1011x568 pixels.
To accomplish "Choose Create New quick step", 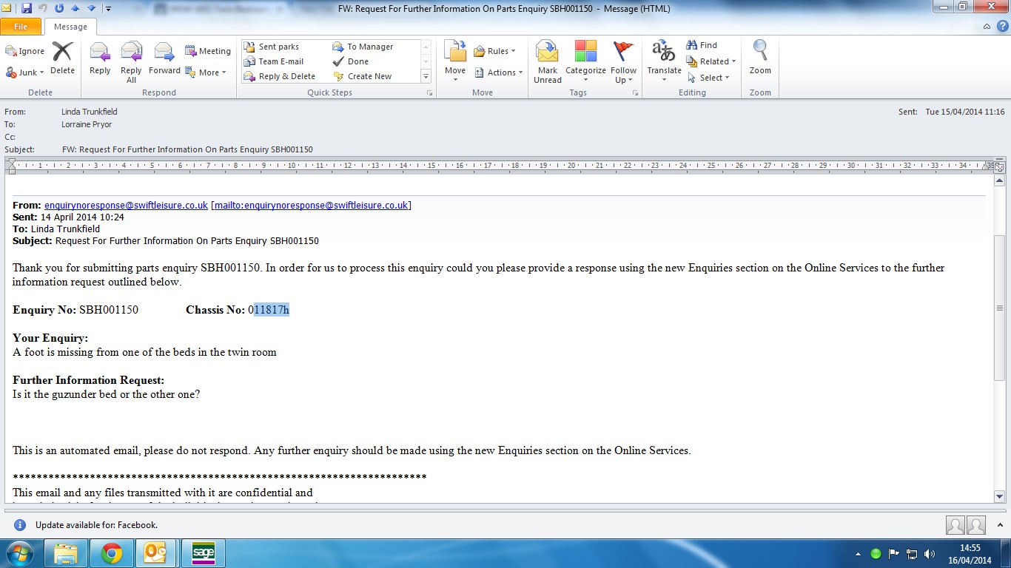I will [x=363, y=76].
